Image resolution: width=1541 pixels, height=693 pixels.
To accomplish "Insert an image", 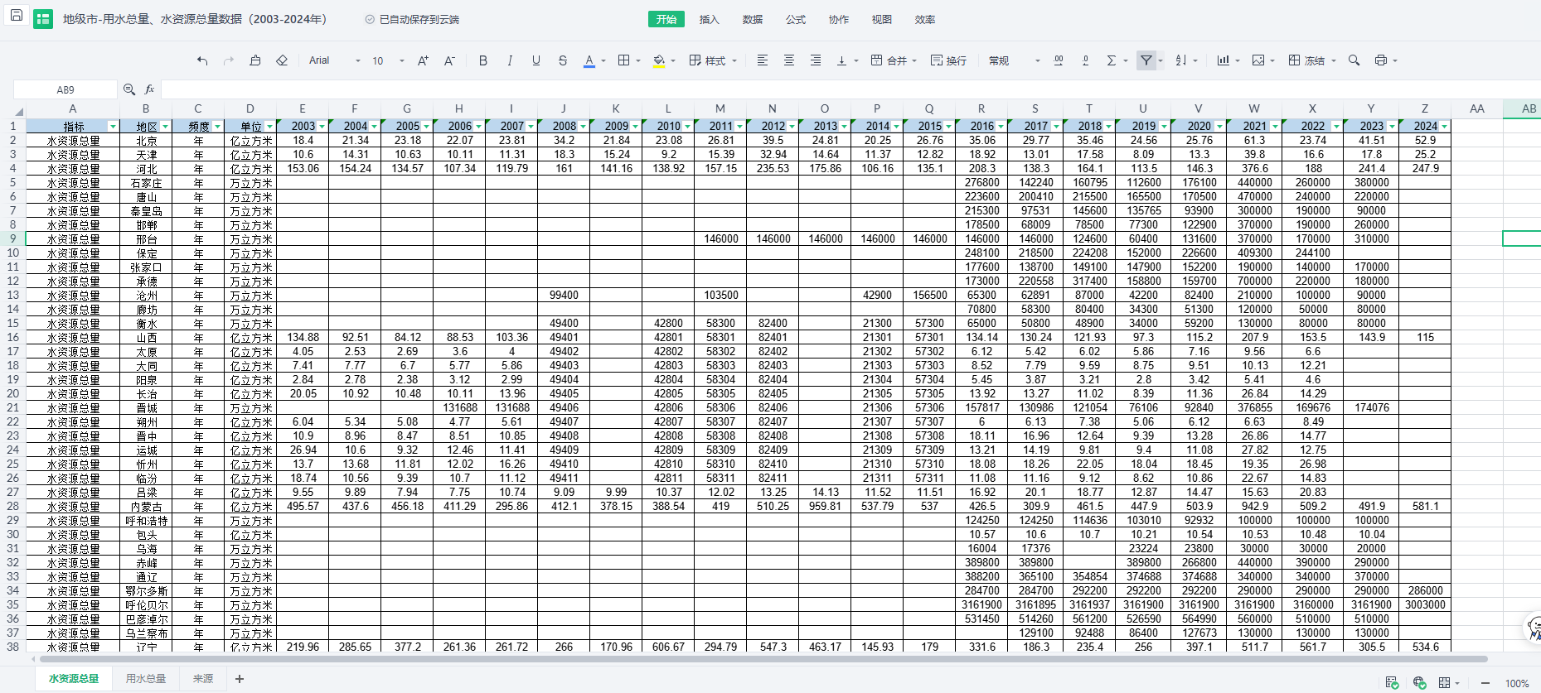I will [x=1258, y=60].
